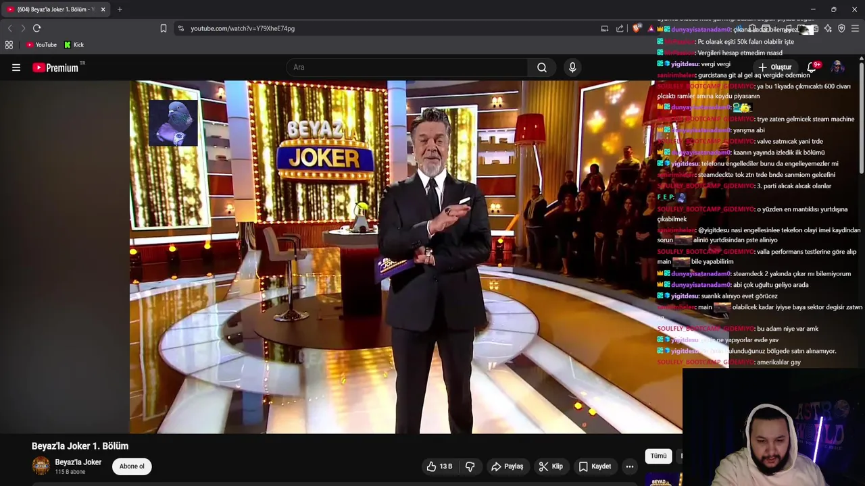The width and height of the screenshot is (865, 486).
Task: Open the YouTube guide hamburger menu
Action: (16, 67)
